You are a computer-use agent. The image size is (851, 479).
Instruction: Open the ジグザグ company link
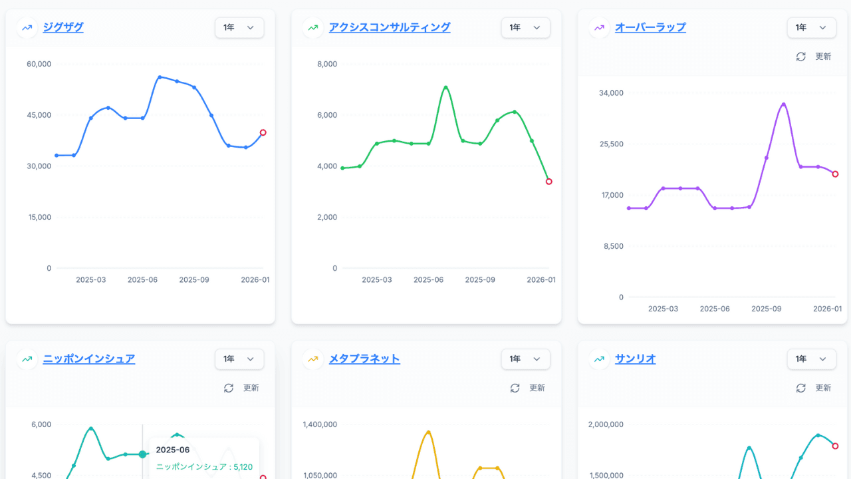coord(63,27)
